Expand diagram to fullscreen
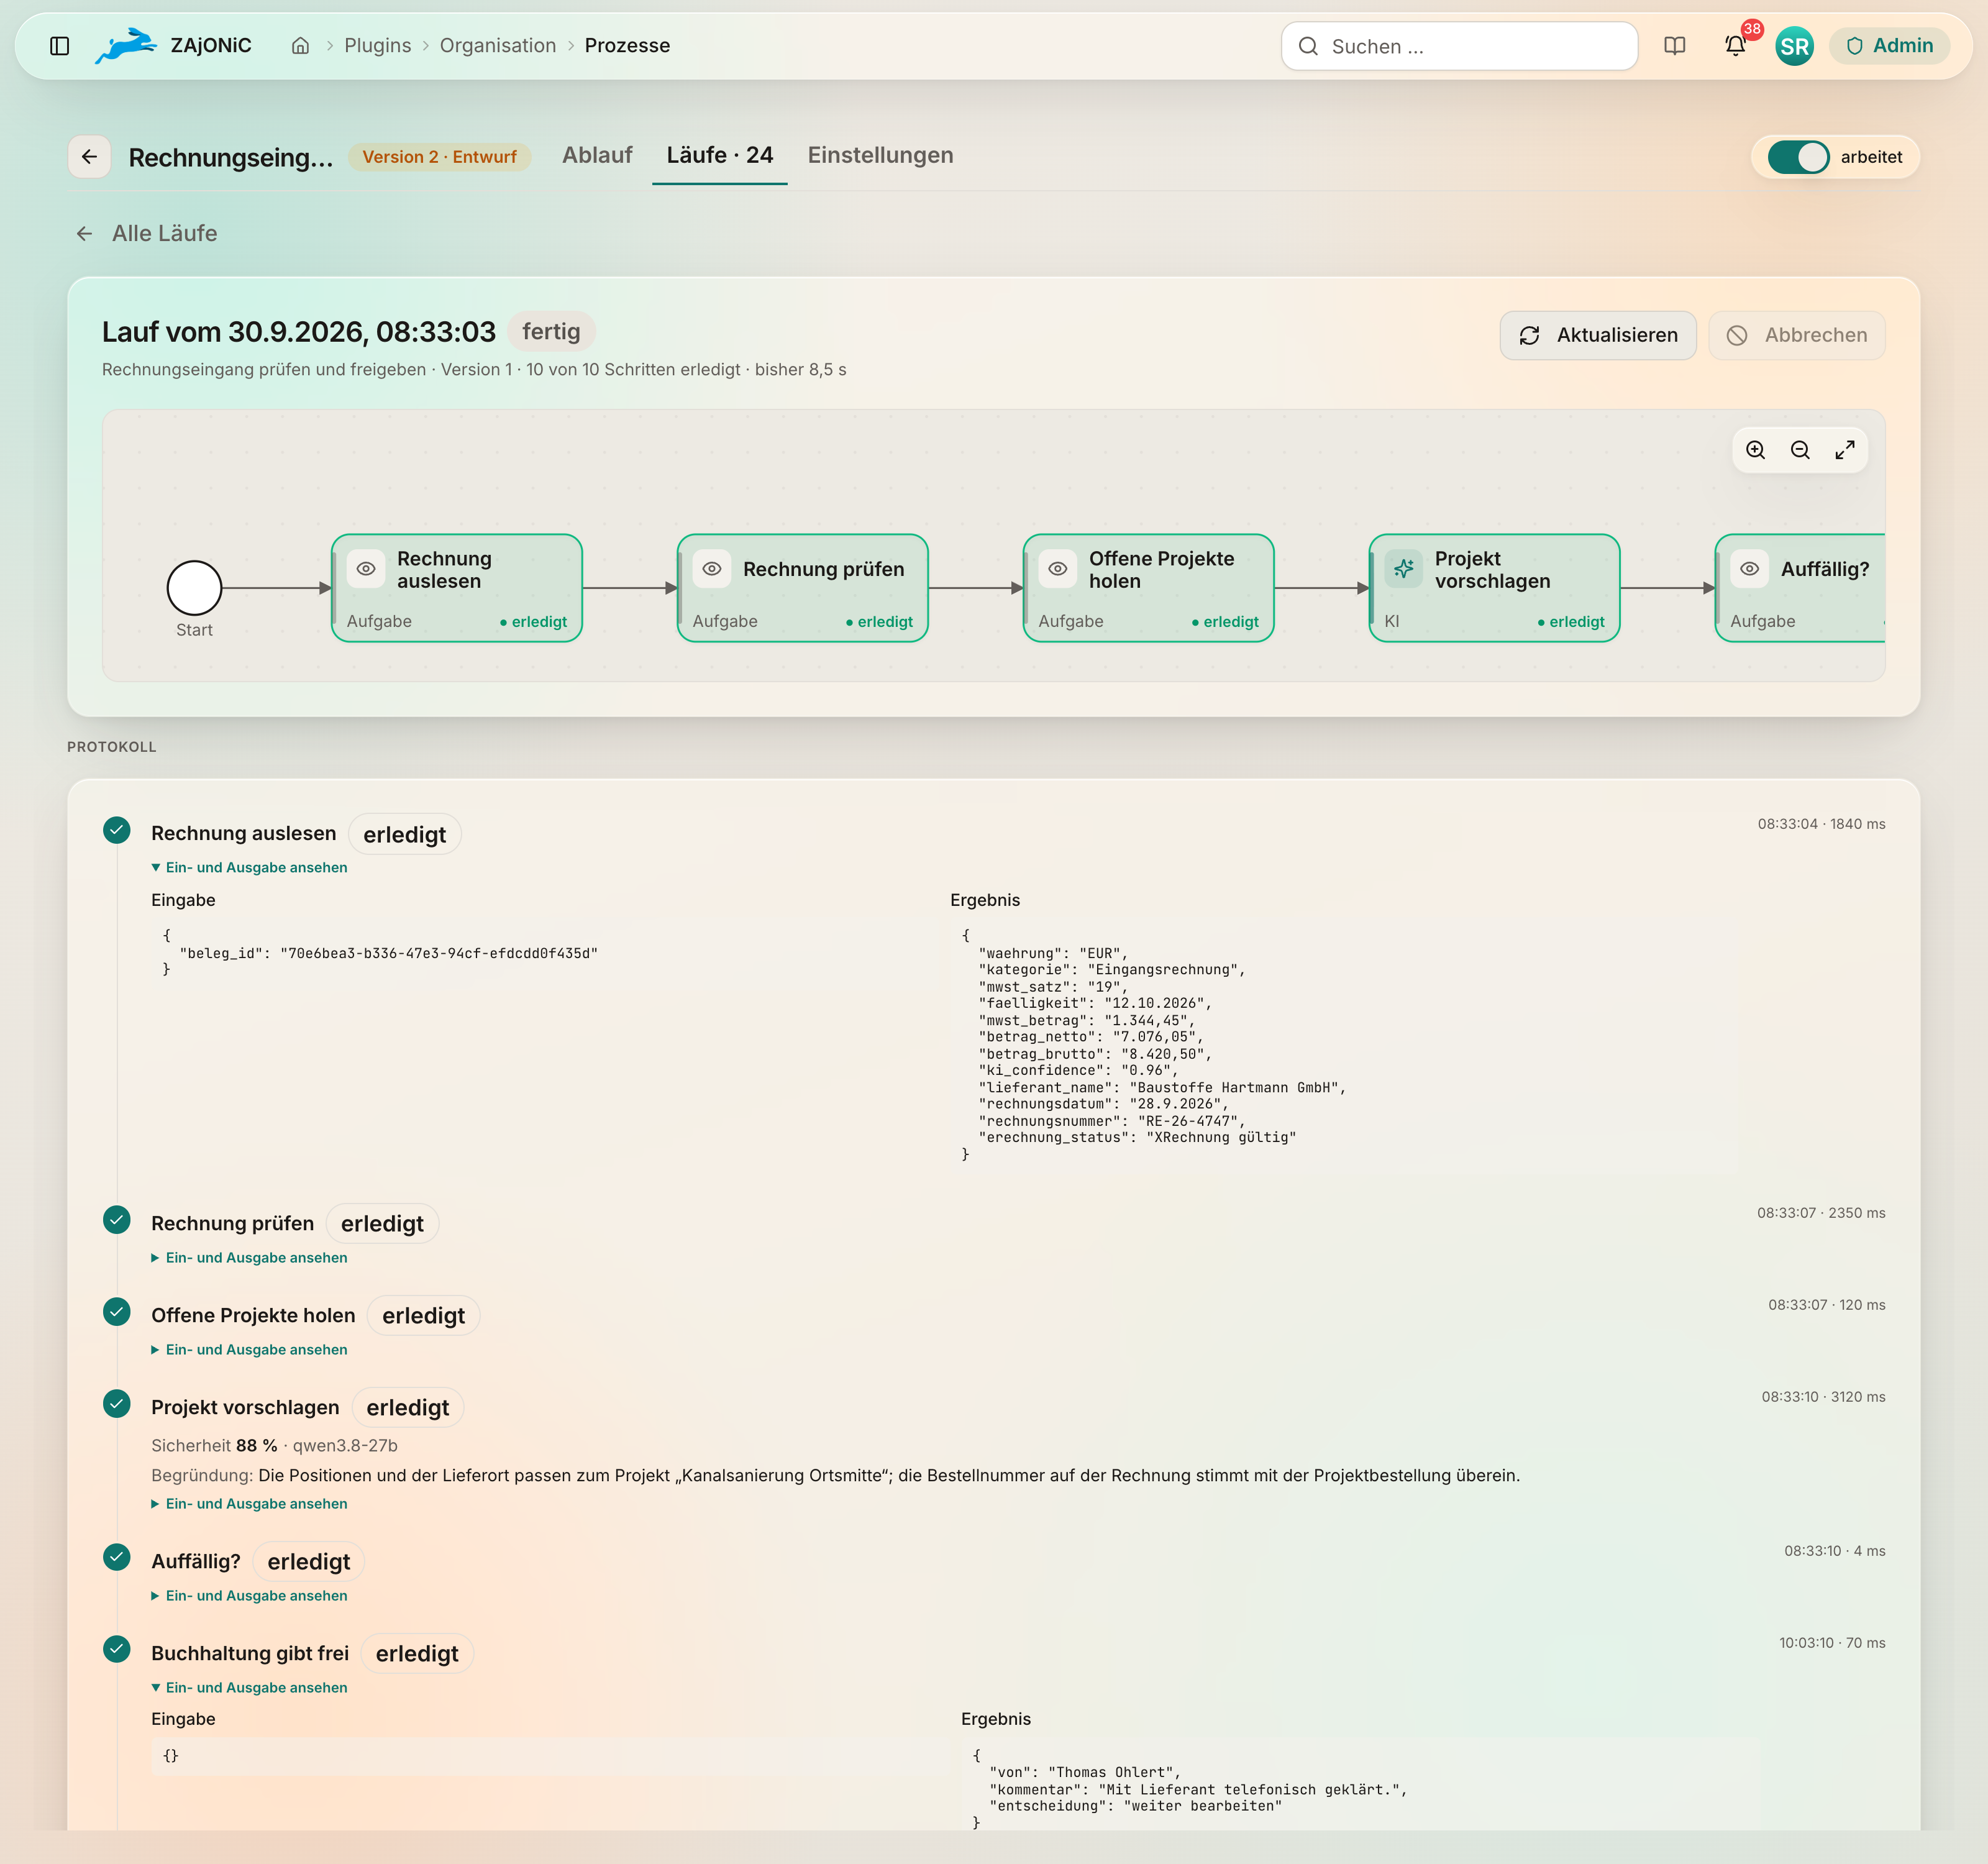Image resolution: width=1988 pixels, height=1864 pixels. [1845, 450]
